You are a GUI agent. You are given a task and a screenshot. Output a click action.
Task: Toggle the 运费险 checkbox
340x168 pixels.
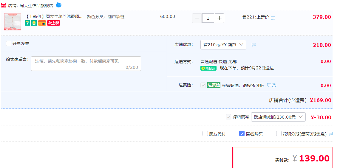[203, 85]
